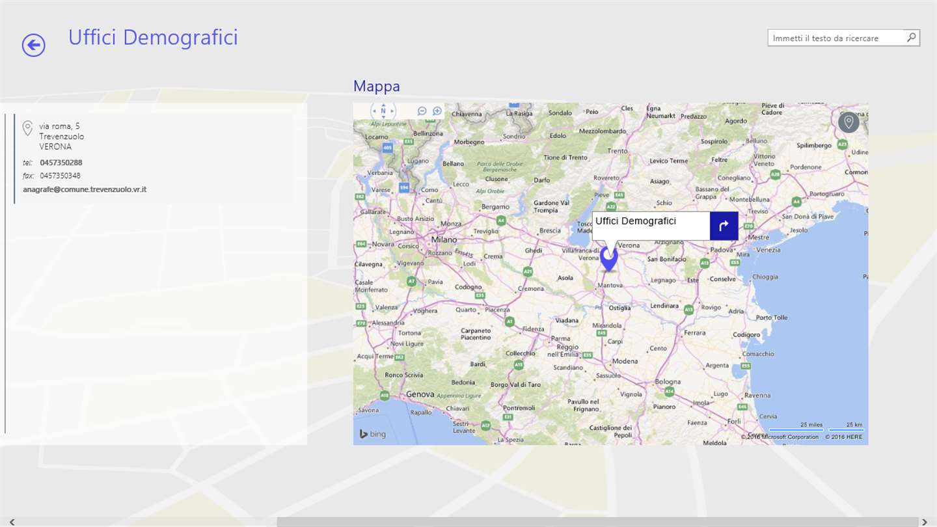Go back with the circled arrow button
Screen dimensions: 937x527
(34, 45)
